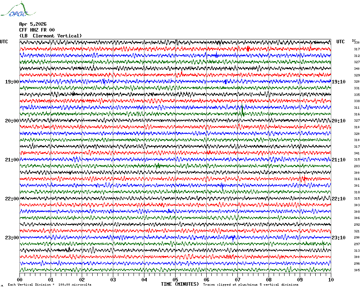Click the DC value "283"
The image size is (362, 290).
pos(357,166)
